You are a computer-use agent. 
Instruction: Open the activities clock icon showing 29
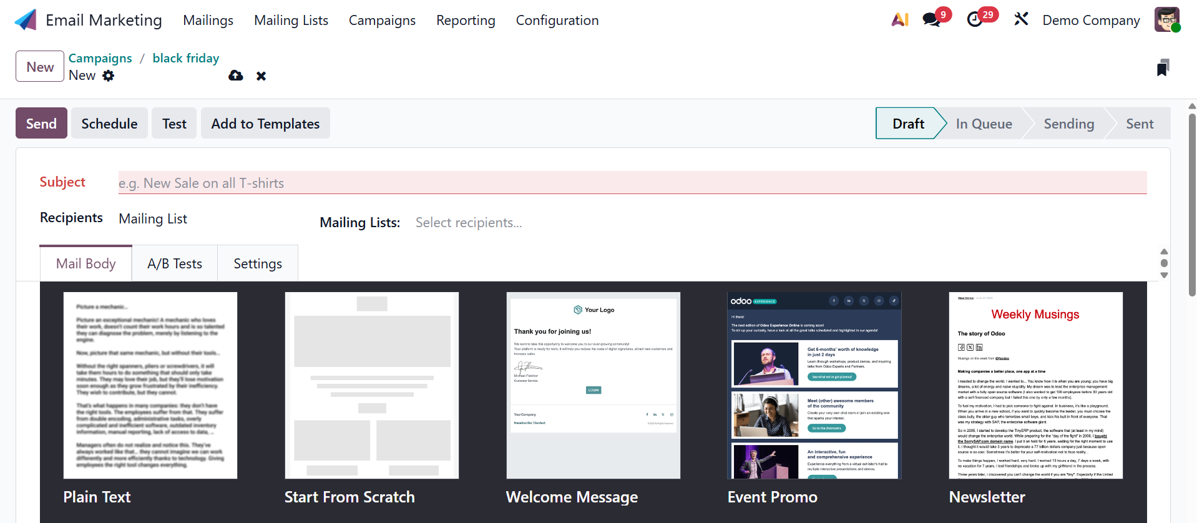975,20
